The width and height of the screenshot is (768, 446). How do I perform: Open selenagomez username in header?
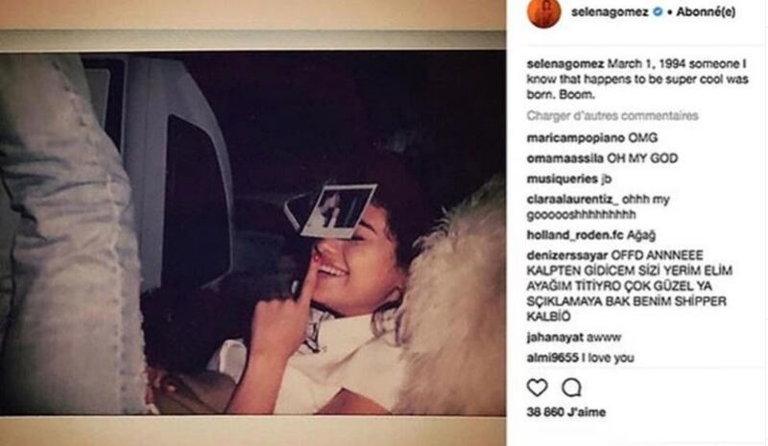(x=610, y=12)
